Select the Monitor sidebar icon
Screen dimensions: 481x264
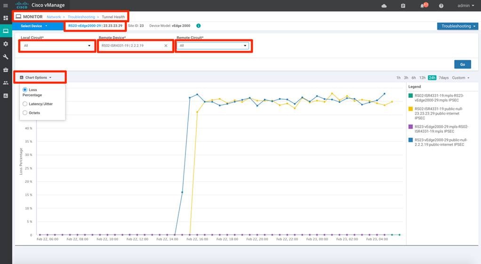(6, 31)
